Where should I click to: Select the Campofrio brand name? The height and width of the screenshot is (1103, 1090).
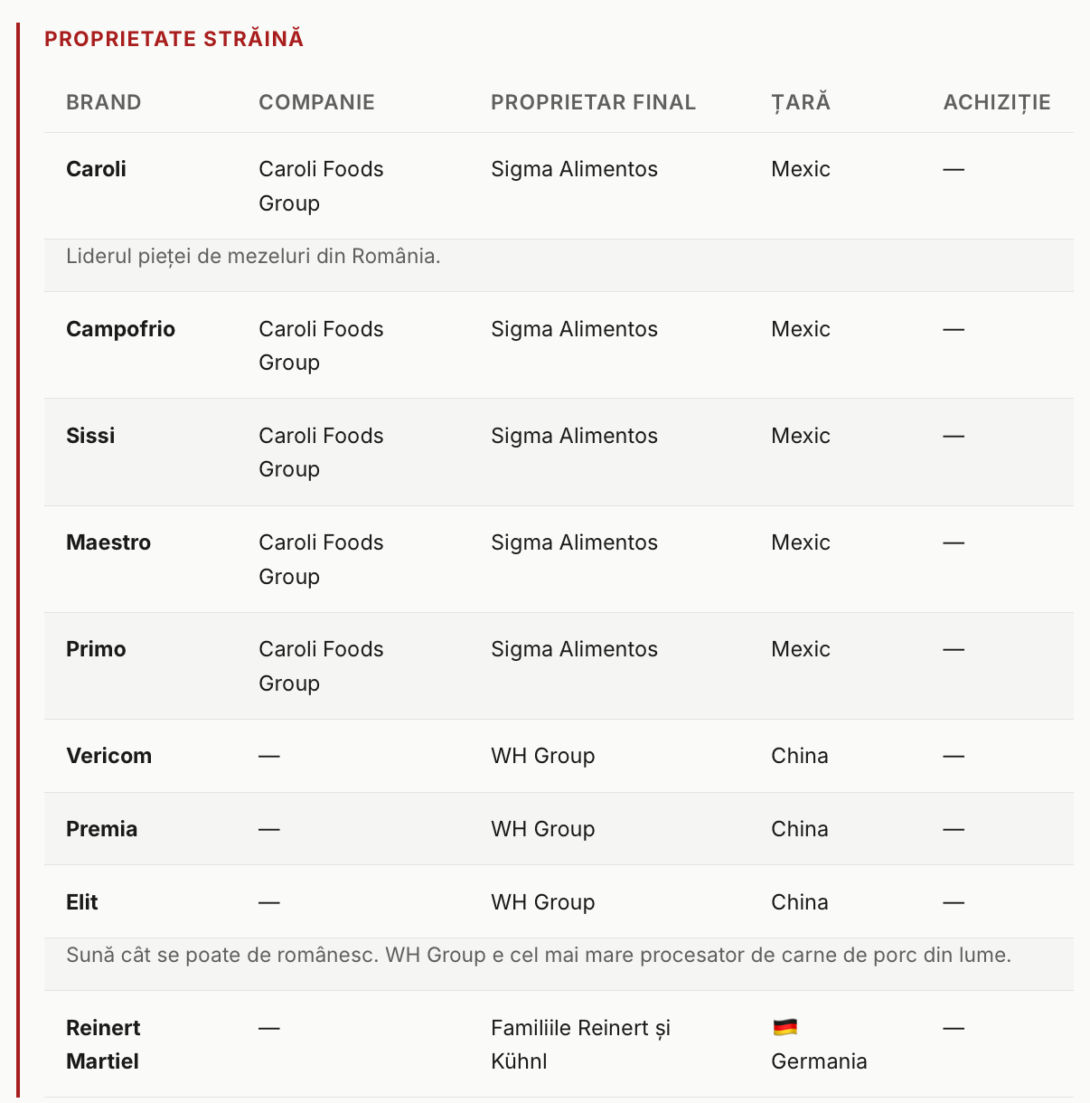120,329
